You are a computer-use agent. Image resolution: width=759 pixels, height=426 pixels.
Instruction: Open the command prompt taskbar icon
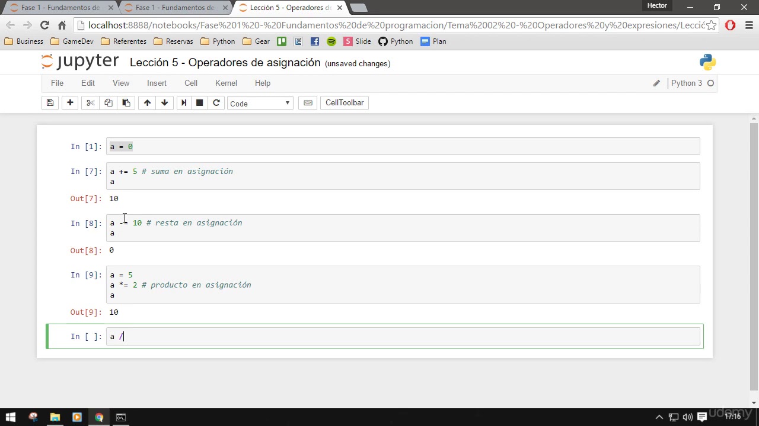(x=120, y=417)
